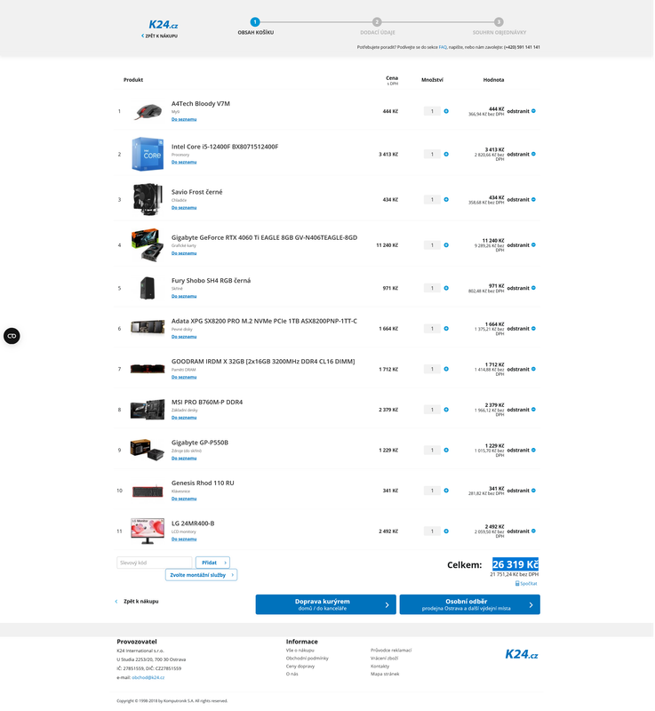Email obchod@k24.cz in footer

148,678
